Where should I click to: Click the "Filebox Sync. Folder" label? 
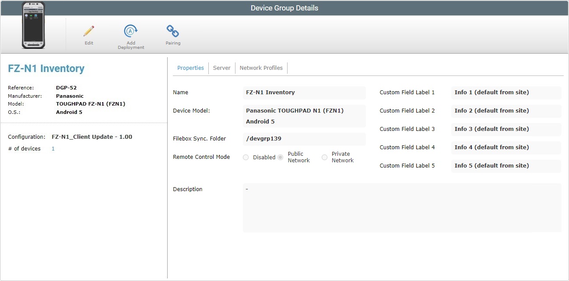click(x=200, y=139)
